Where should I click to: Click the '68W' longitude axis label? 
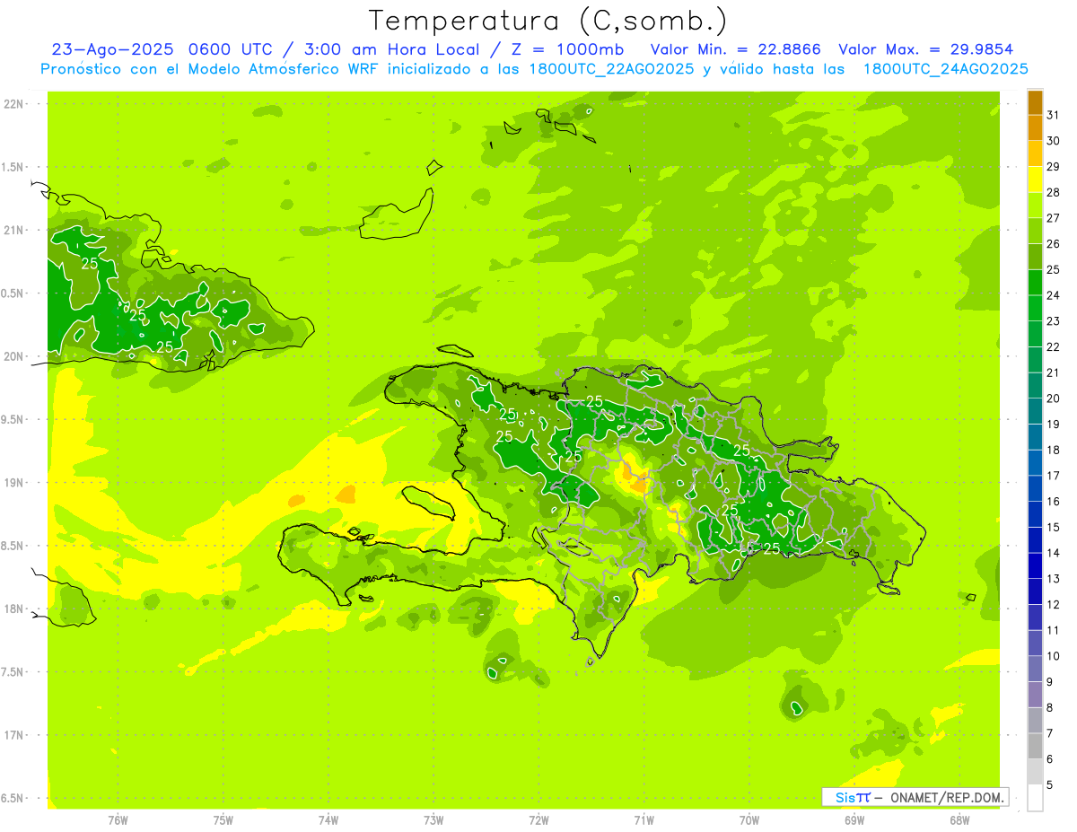959,820
